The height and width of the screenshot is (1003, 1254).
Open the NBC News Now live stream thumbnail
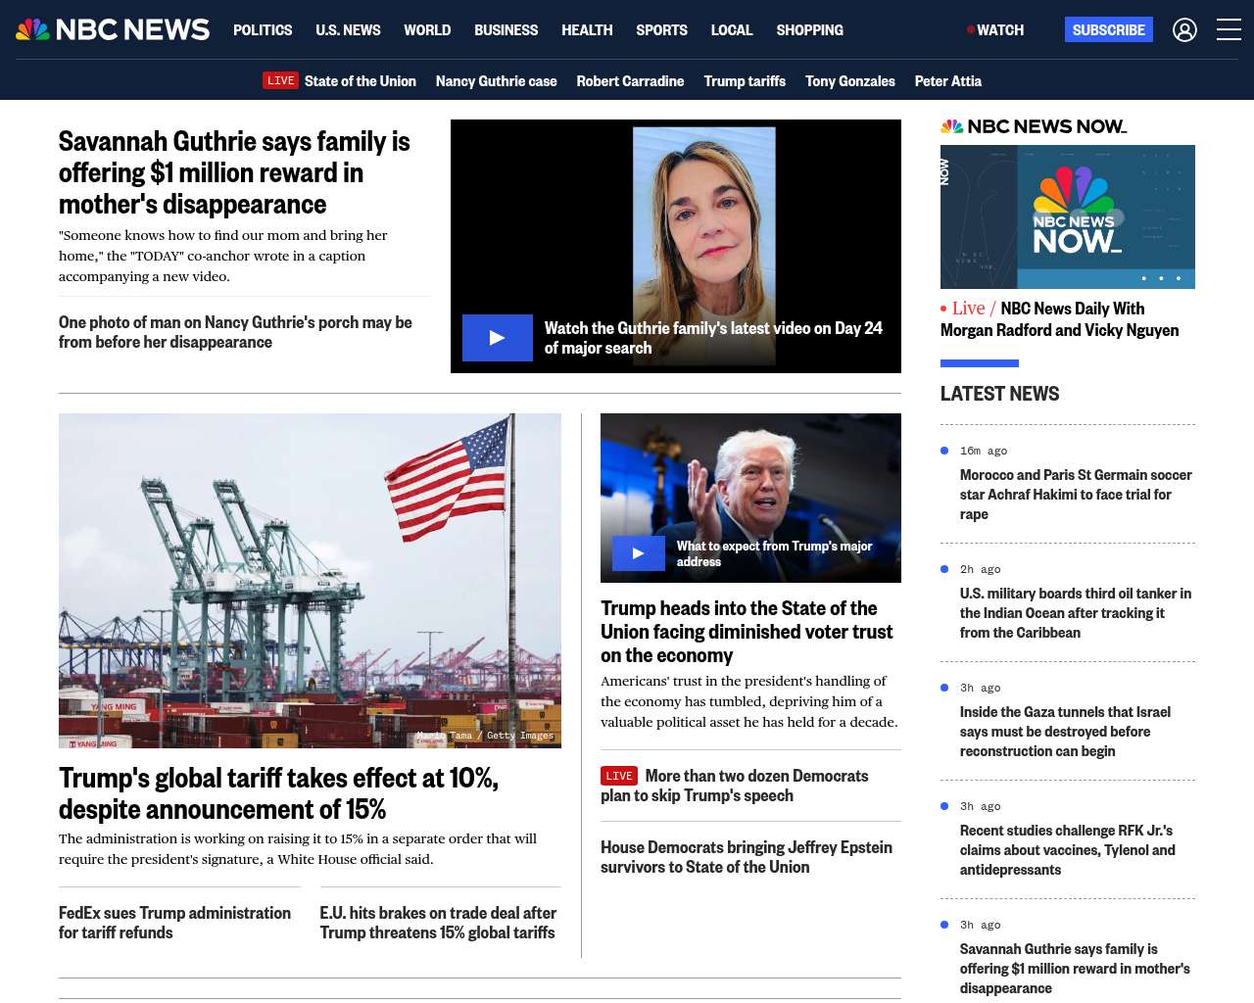(1067, 216)
